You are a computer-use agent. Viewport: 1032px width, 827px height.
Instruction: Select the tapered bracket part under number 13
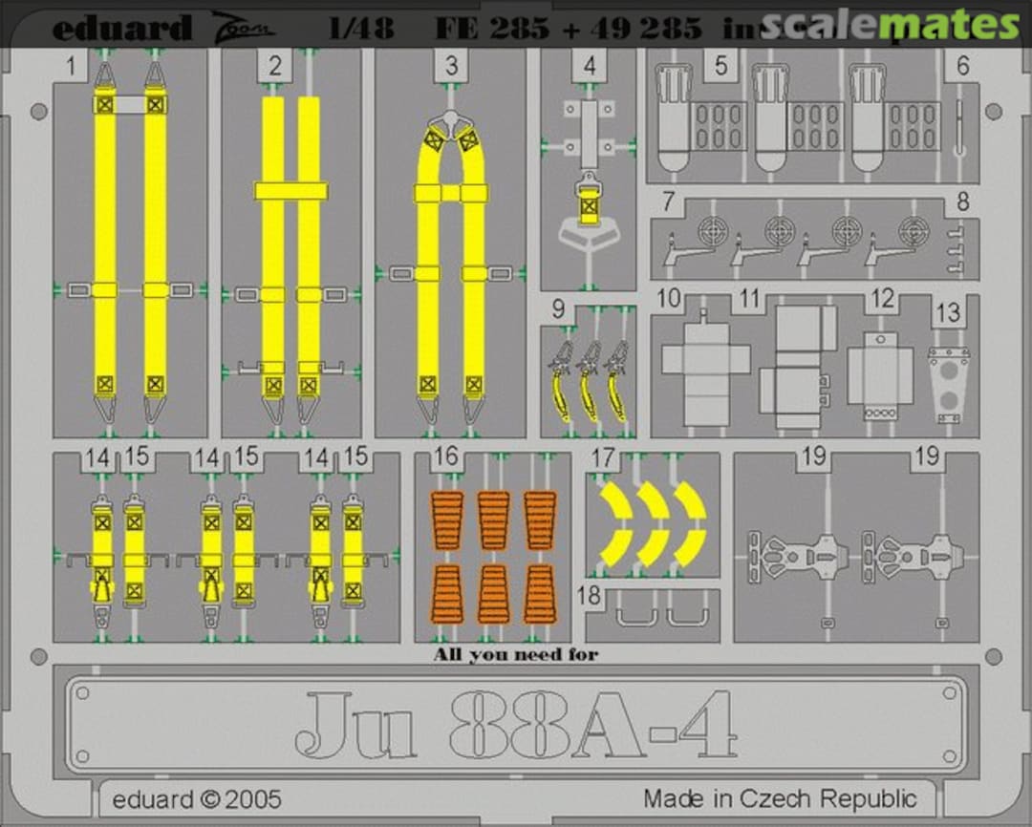tap(948, 384)
